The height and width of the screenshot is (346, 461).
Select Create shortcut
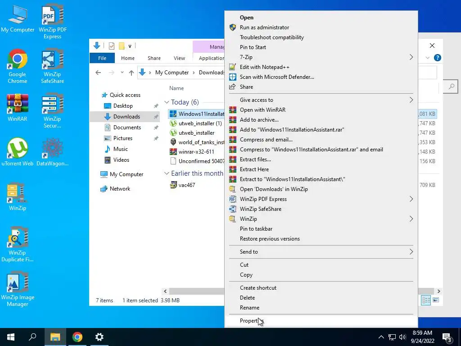click(321, 288)
